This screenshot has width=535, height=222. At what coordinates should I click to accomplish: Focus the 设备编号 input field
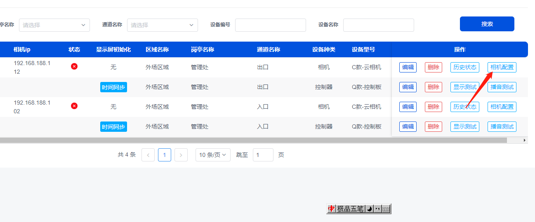pyautogui.click(x=270, y=25)
